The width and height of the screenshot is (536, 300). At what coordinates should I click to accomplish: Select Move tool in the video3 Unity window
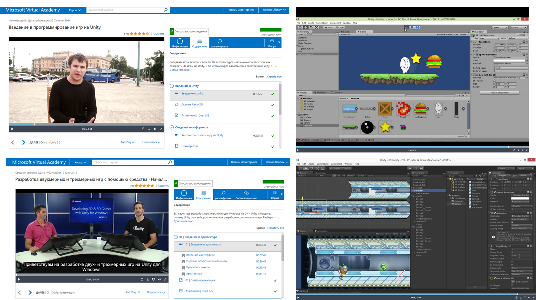(x=306, y=27)
